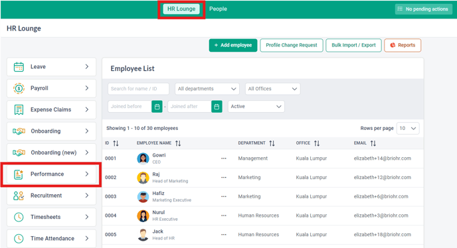
Task: Click the Onboarding (new) handshake icon
Action: (x=19, y=153)
